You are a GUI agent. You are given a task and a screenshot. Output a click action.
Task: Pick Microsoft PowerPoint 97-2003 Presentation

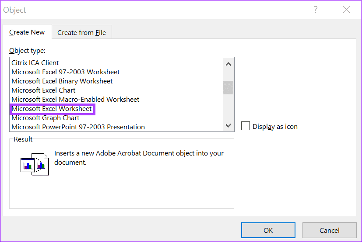116,127
